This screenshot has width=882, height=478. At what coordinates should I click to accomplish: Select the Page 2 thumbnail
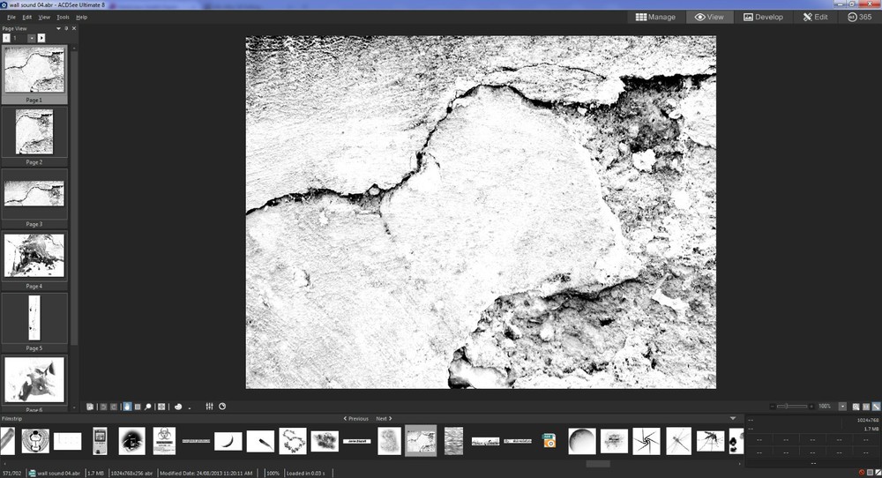[x=34, y=137]
